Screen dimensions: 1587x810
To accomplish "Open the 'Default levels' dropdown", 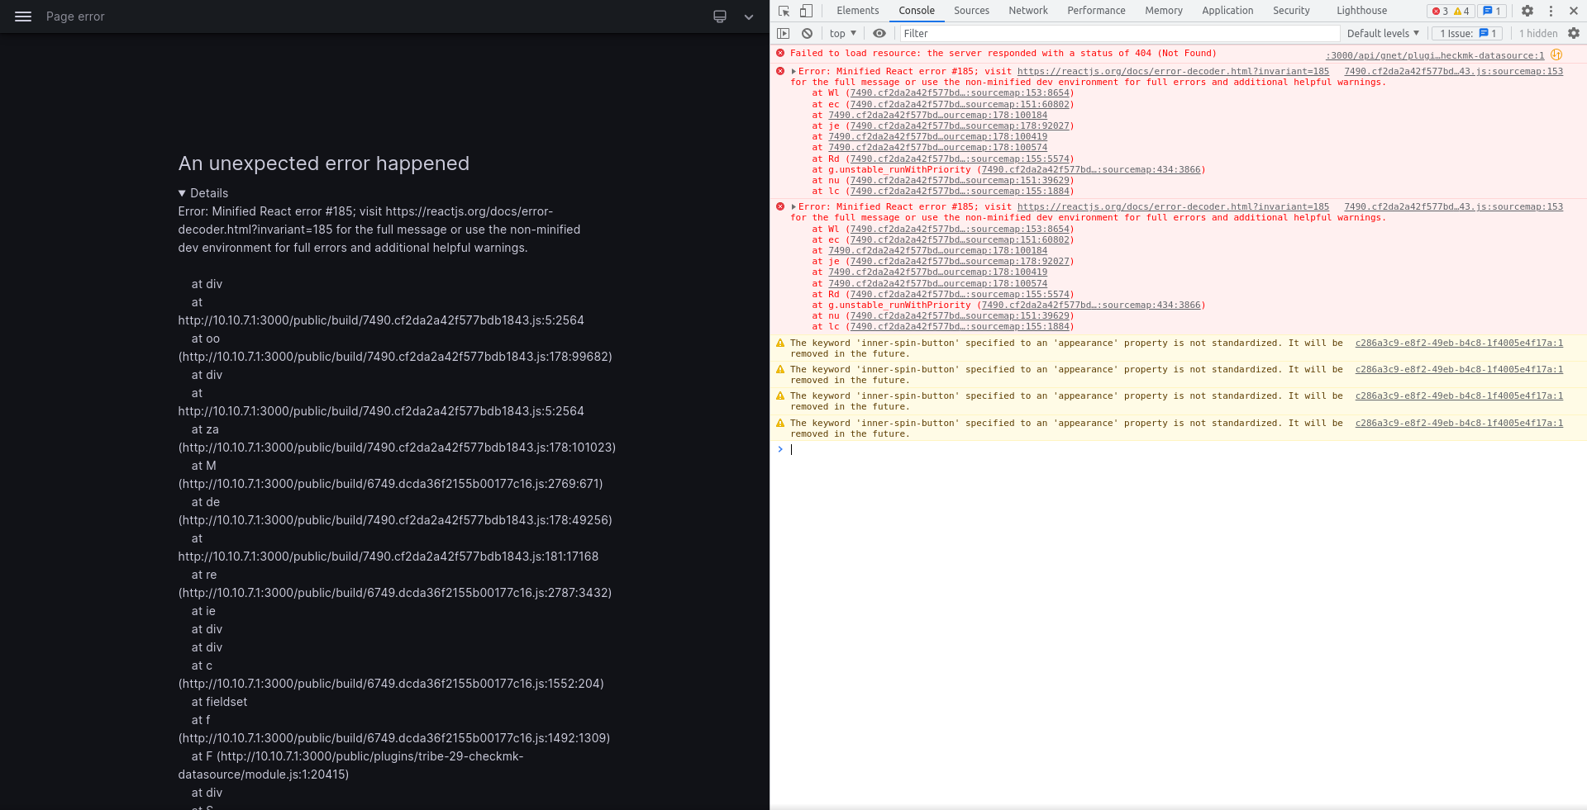I will [x=1382, y=33].
